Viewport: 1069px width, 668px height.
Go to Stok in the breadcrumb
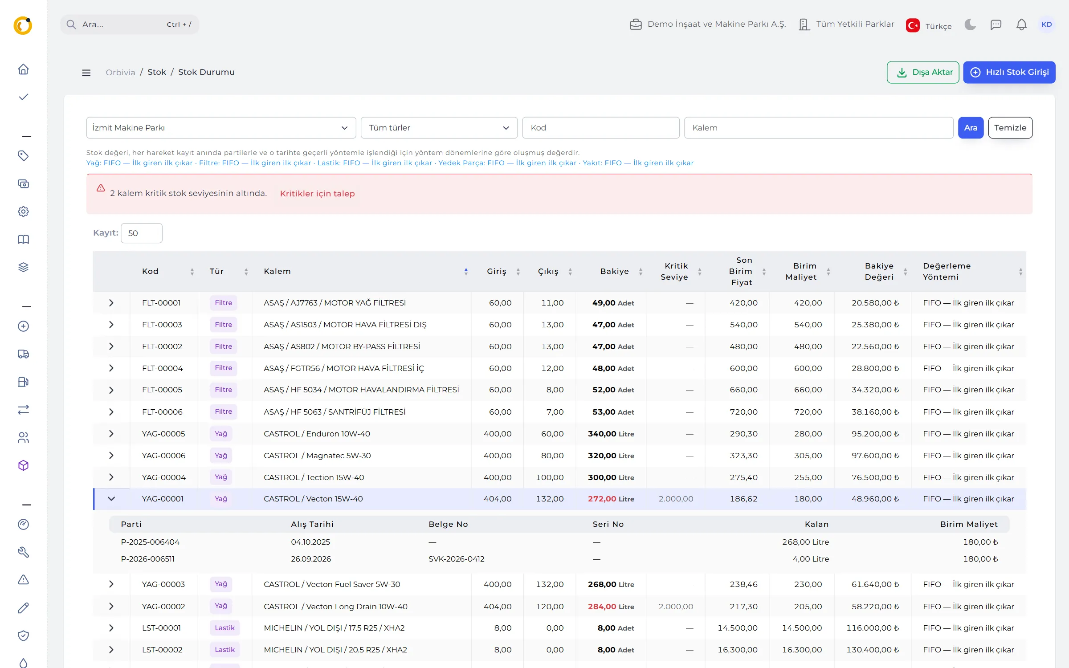pos(157,72)
